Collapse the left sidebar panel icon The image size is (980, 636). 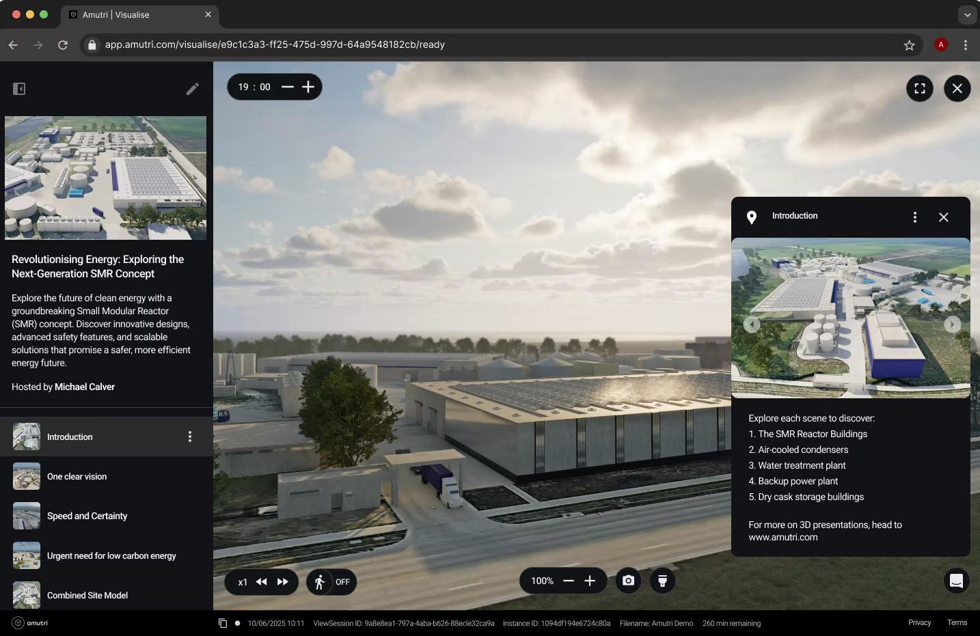click(19, 89)
